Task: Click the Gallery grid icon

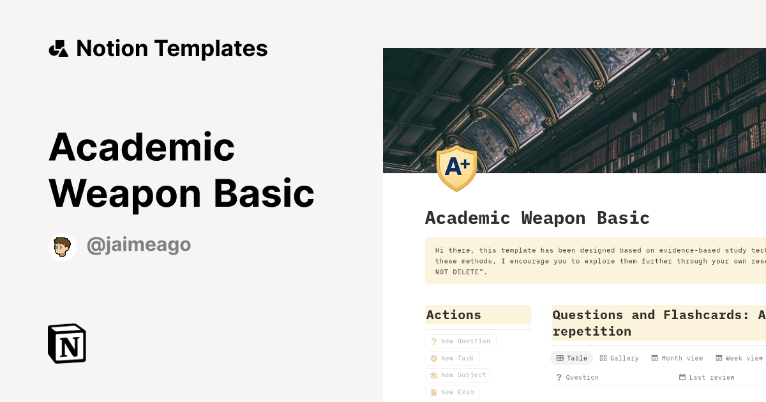Action: pos(603,358)
